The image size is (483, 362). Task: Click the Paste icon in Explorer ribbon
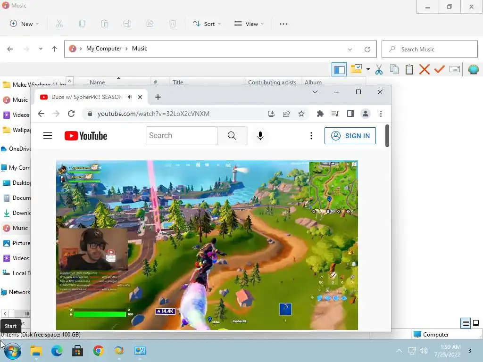point(105,24)
